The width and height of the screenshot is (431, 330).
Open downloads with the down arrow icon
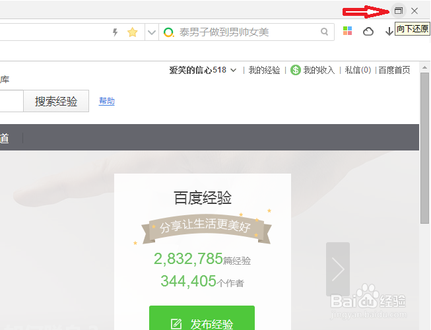tap(389, 32)
